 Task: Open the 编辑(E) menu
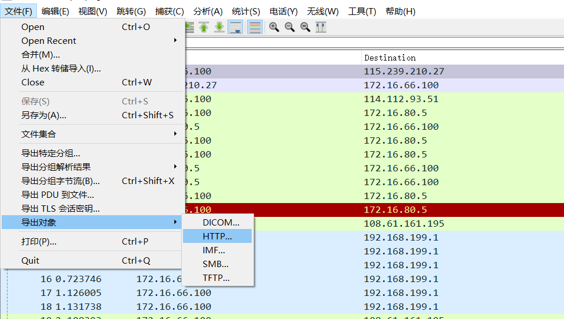tap(55, 12)
